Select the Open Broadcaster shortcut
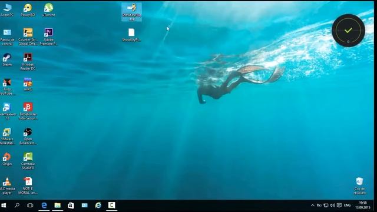 [x=28, y=136]
